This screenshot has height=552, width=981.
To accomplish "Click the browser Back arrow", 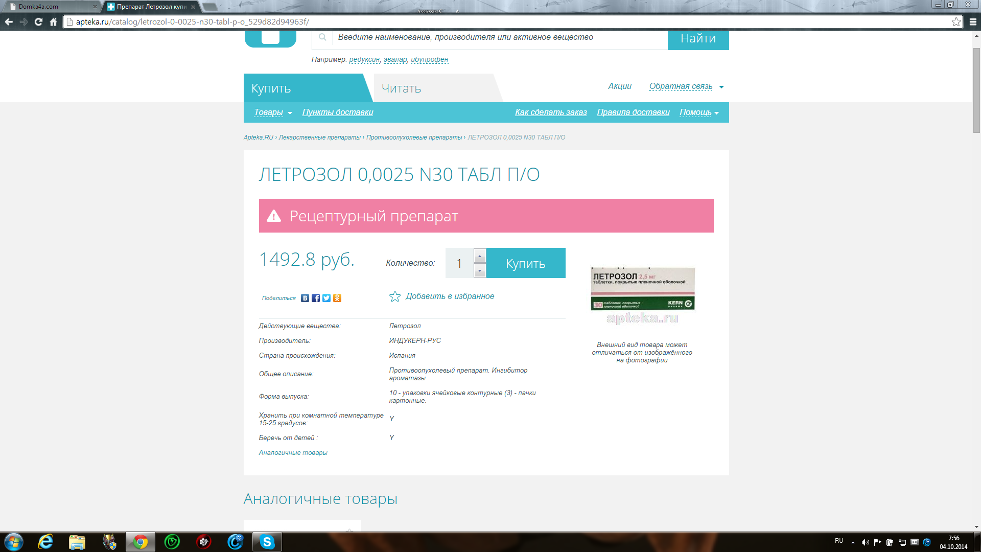I will (x=9, y=21).
